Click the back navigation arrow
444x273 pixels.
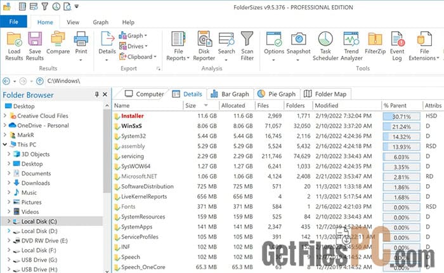(6, 81)
